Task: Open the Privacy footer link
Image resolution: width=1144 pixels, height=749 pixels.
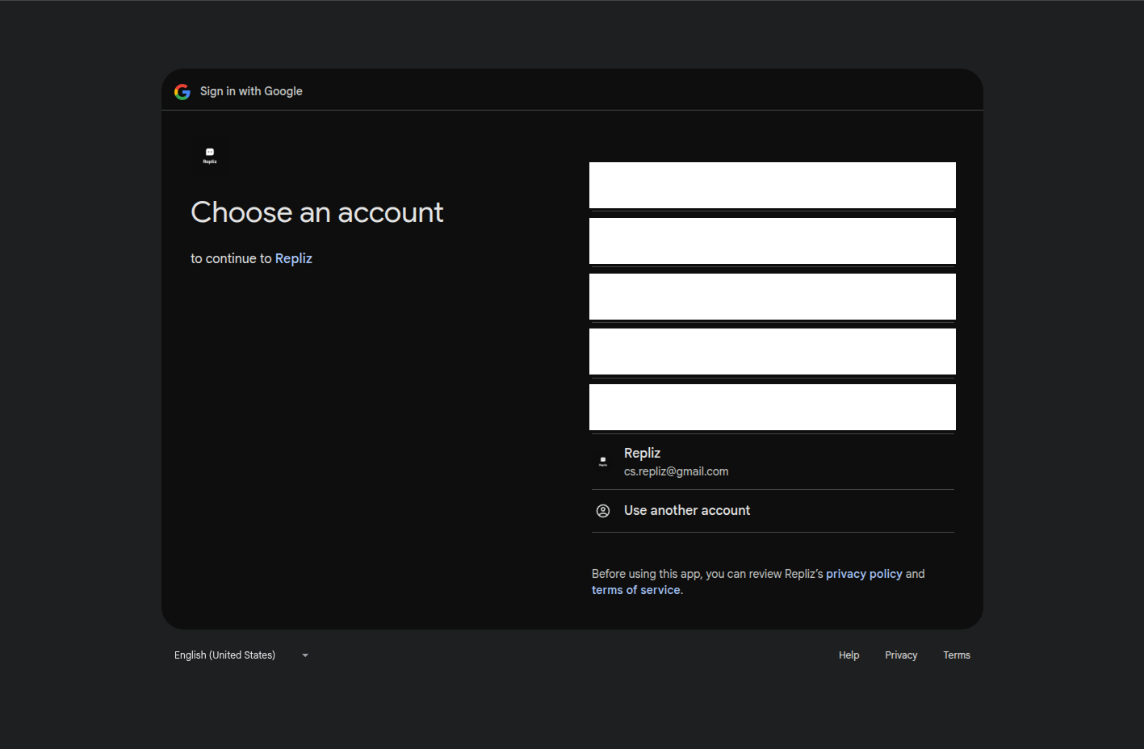Action: point(901,655)
